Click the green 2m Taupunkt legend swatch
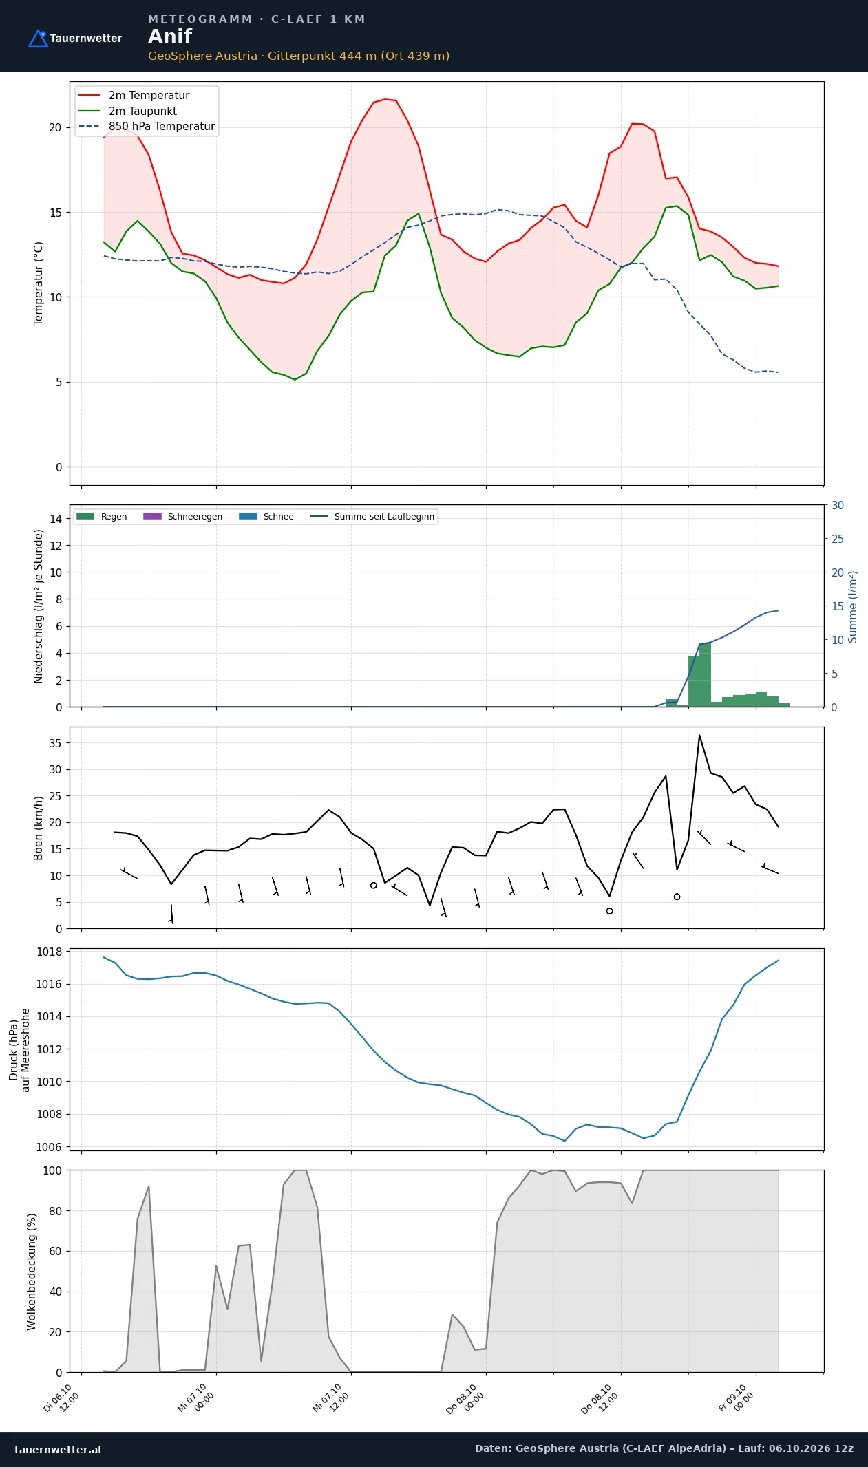Image resolution: width=868 pixels, height=1467 pixels. coord(89,111)
